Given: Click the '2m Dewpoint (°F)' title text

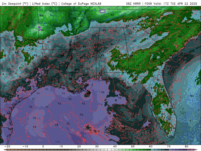Looking at the screenshot, I should coord(15,4).
